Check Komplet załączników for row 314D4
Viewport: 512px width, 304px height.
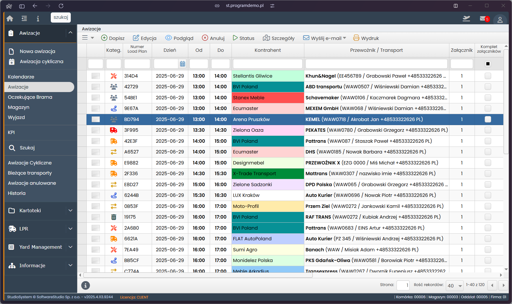click(x=488, y=76)
